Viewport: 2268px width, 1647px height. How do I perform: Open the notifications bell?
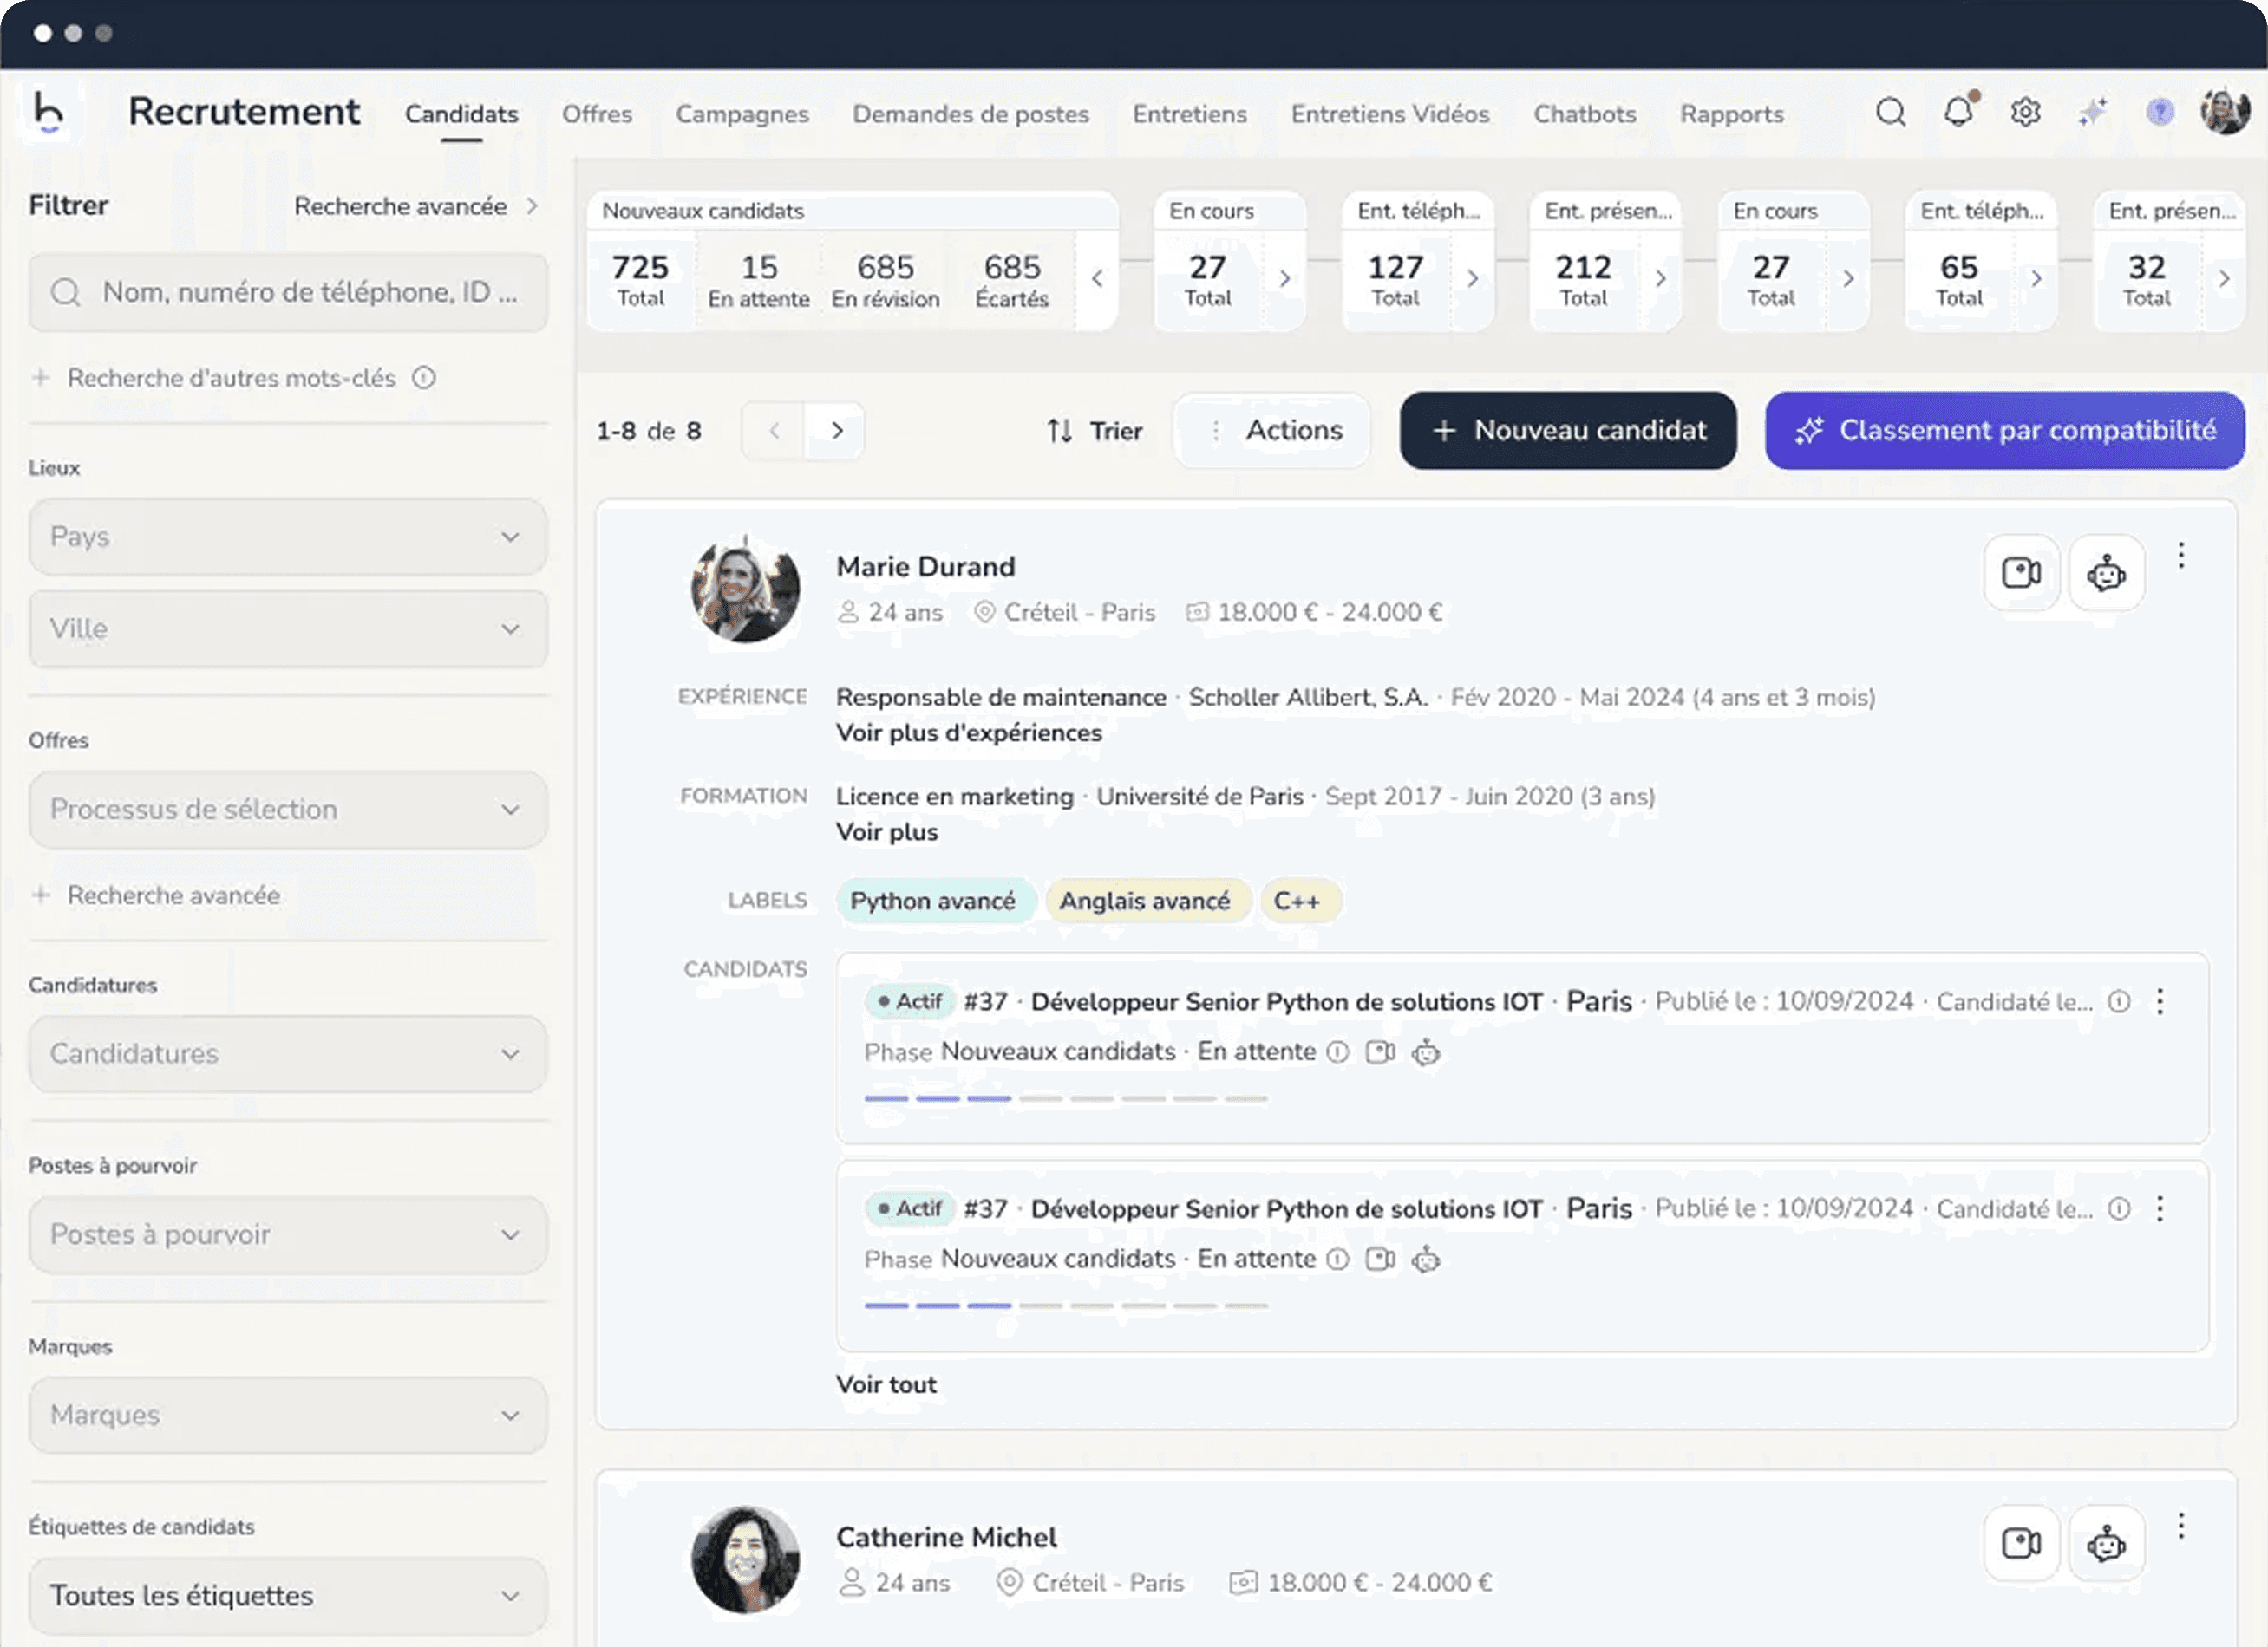[1958, 111]
